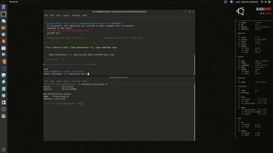Click the prompt cursor in lower terminal
Image resolution: width=273 pixels, height=153 pixels.
pyautogui.click(x=81, y=104)
